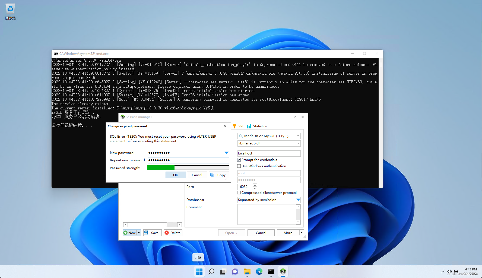Image resolution: width=482 pixels, height=278 pixels.
Task: Decrease the port number with down arrow
Action: click(255, 188)
